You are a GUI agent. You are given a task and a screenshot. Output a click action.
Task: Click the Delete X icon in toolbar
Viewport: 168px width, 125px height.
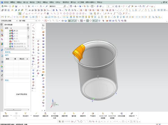point(29,6)
